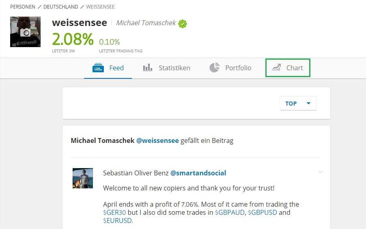Click the Statistiken bar chart icon

point(147,68)
